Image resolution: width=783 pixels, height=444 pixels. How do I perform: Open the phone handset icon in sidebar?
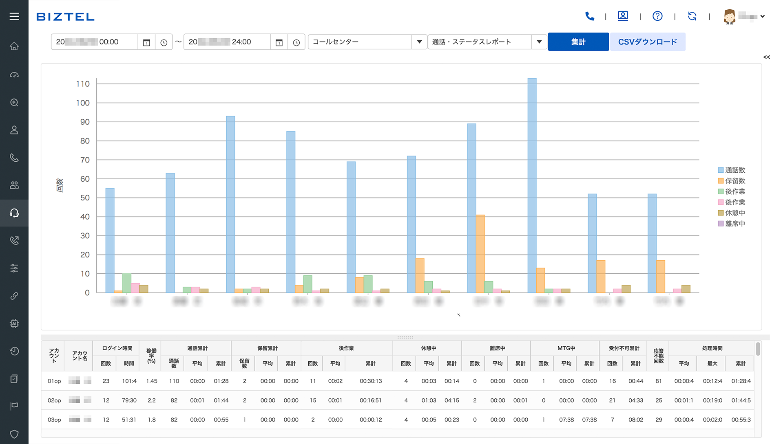[x=14, y=158]
